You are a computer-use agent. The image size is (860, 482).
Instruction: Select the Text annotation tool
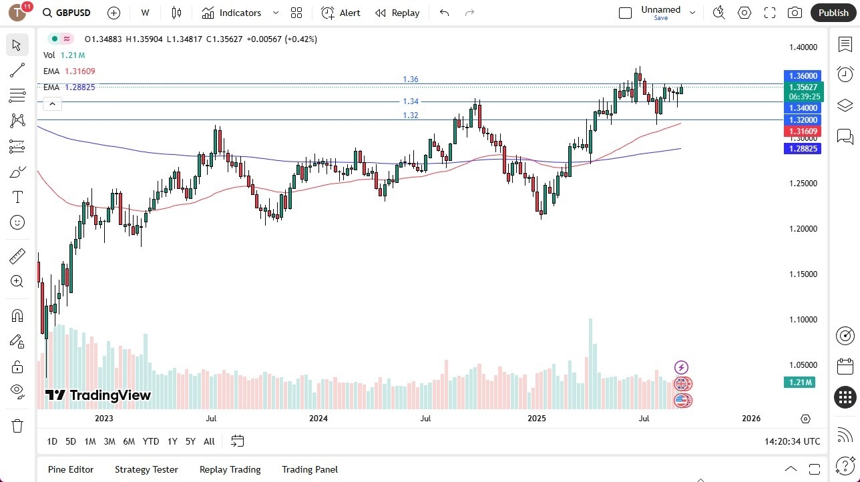tap(17, 197)
